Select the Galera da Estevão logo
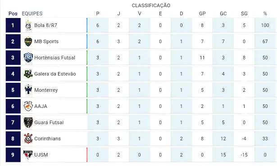The width and height of the screenshot is (277, 166). tap(28, 74)
